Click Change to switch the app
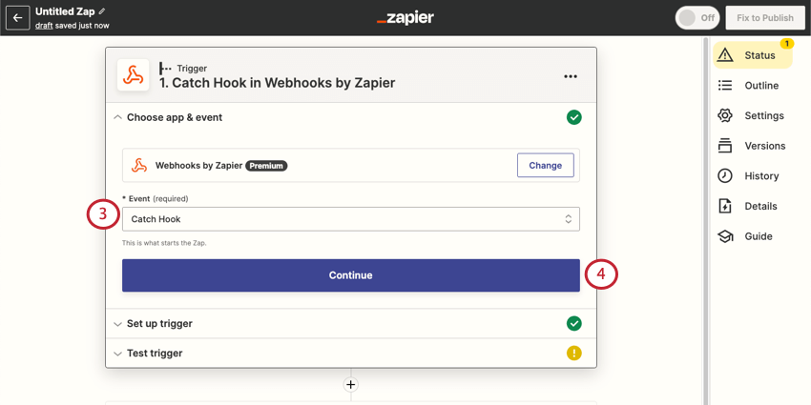 (x=545, y=165)
